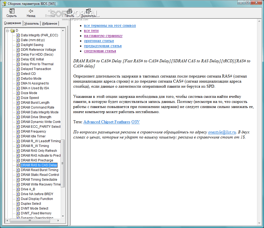Select the D folder icon in tree
The image size is (264, 228).
(x=12, y=30)
